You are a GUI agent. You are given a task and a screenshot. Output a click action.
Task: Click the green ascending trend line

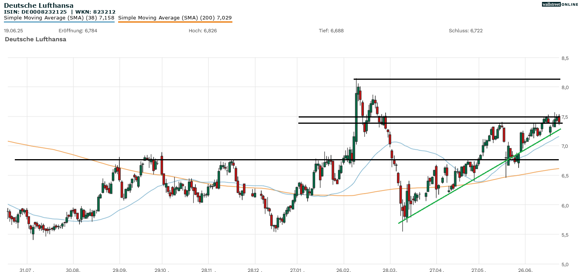(480, 175)
